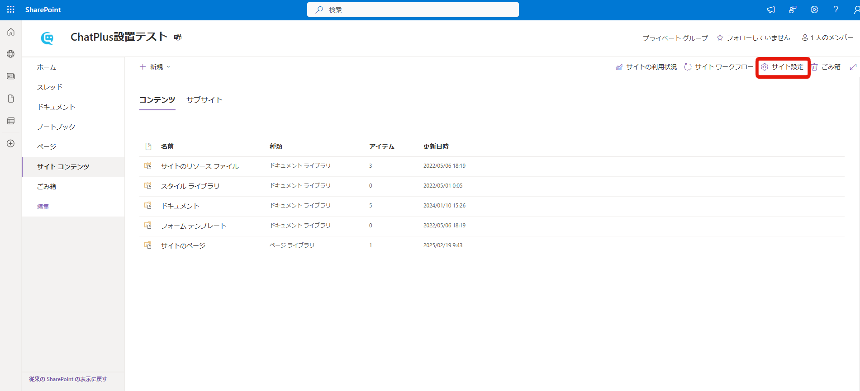Open サイトのページ library

pos(183,246)
